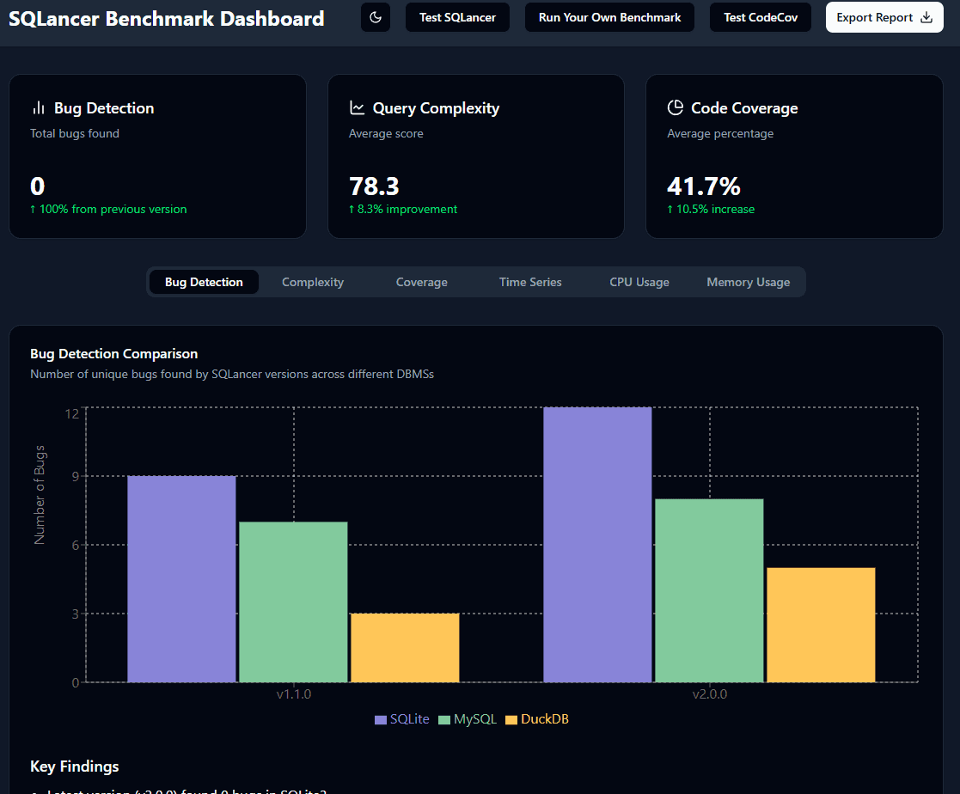This screenshot has height=794, width=960.
Task: Click the v1.1.0 DuckDB orange bar
Action: (x=405, y=648)
